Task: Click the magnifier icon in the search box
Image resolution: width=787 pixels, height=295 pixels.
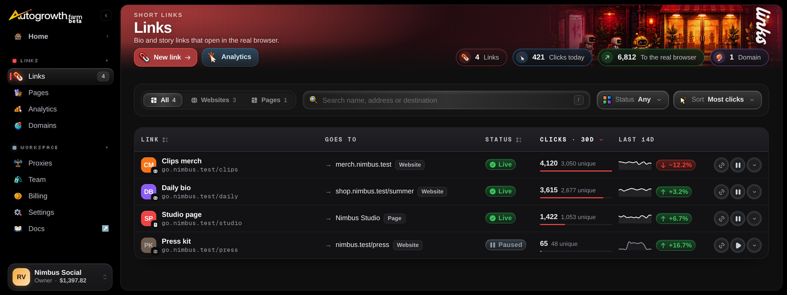Action: [313, 100]
